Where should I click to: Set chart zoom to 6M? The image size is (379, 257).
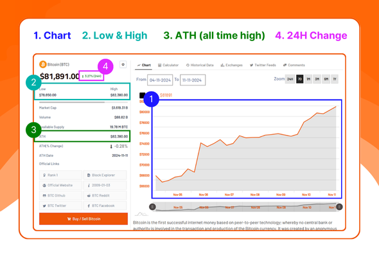326,79
